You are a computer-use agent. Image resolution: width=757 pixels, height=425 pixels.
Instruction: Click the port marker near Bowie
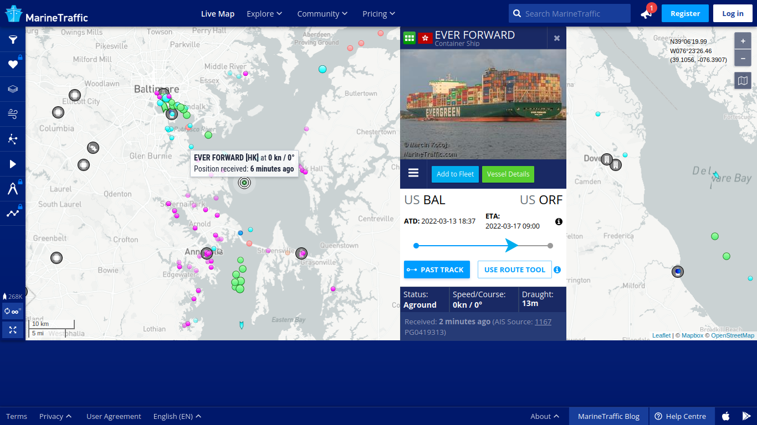[x=57, y=258]
